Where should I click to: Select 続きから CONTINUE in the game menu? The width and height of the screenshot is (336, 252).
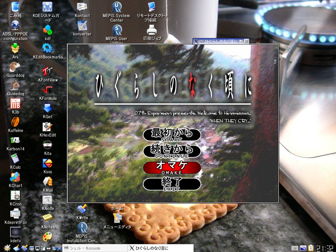[x=172, y=151]
